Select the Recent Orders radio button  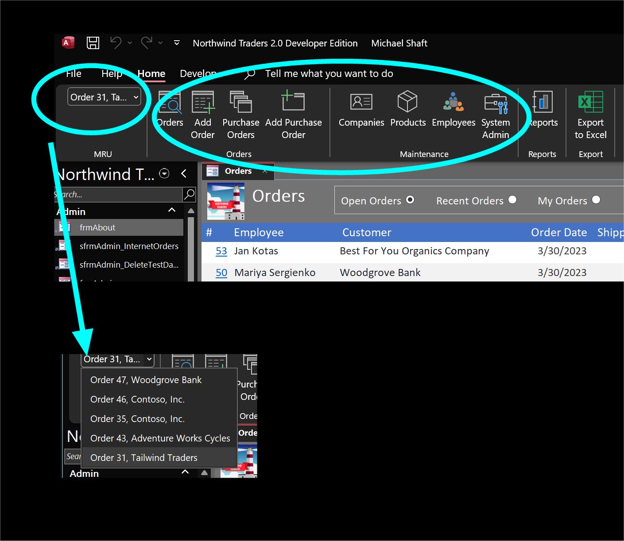(512, 200)
